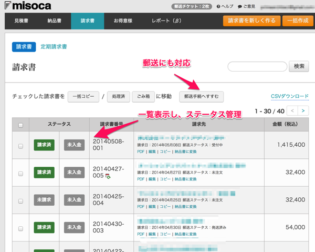This screenshot has height=252, width=315.
Task: Click the 郵送手続へすすむ button
Action: (x=202, y=96)
